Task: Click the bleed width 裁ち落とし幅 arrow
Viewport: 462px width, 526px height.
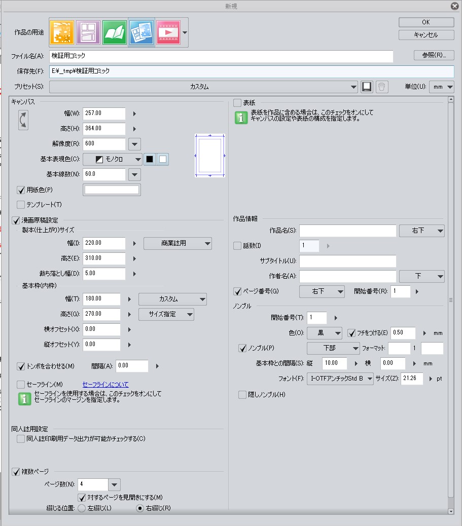Action: tap(134, 274)
